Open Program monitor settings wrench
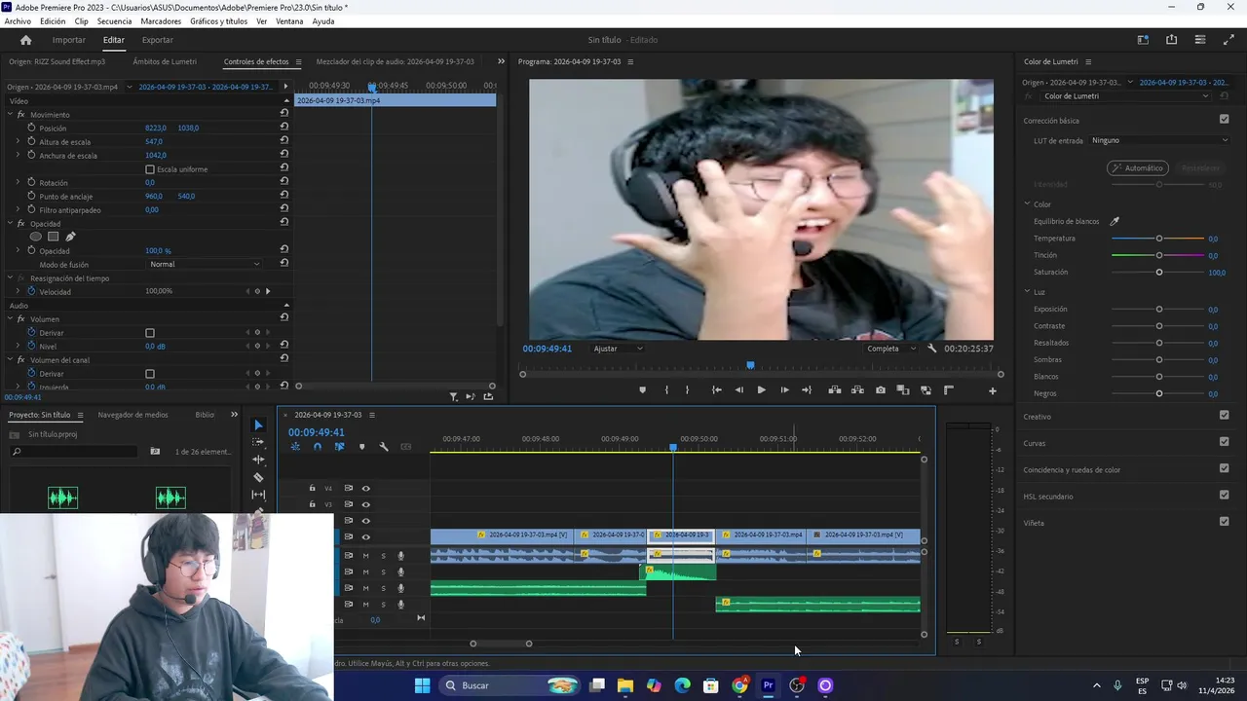This screenshot has width=1247, height=701. click(x=932, y=349)
